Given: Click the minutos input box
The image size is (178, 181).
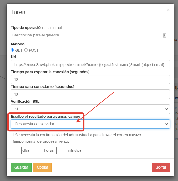Looking at the screenshot, I should (x=62, y=150).
